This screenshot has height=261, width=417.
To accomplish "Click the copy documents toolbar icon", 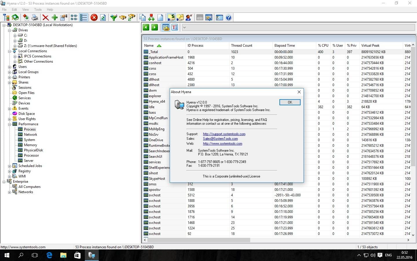I will click(142, 18).
